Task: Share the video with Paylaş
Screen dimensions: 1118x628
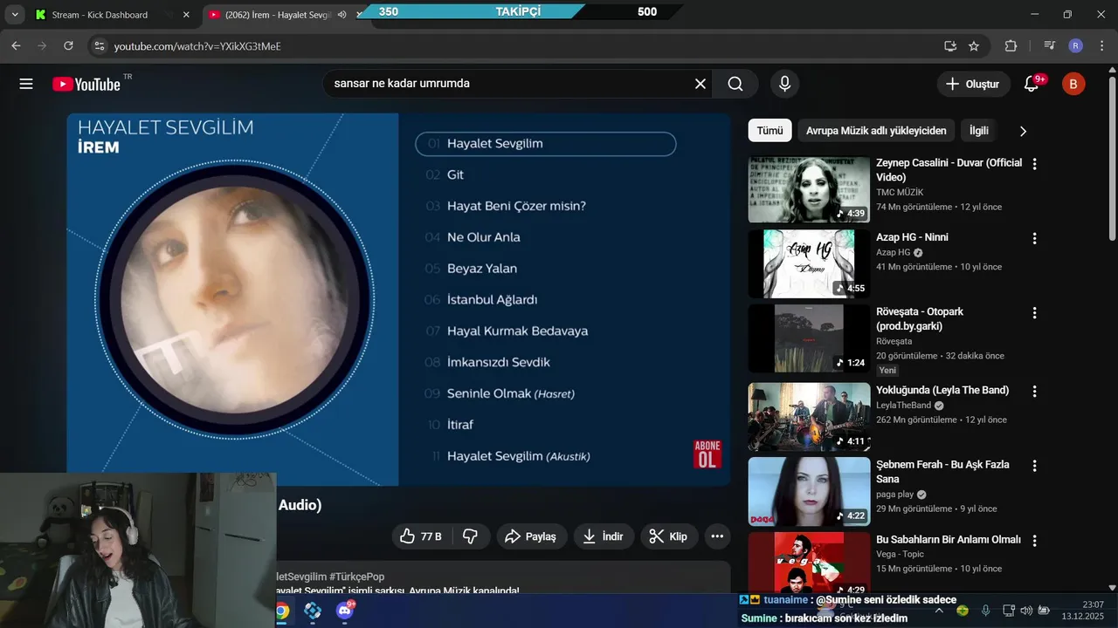Action: pyautogui.click(x=531, y=536)
